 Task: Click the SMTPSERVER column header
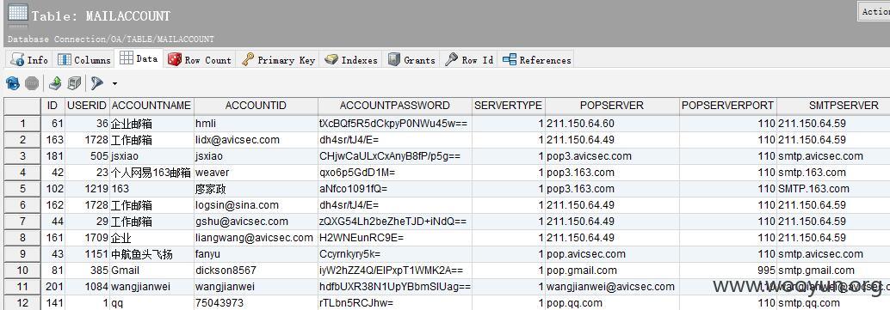[x=832, y=106]
